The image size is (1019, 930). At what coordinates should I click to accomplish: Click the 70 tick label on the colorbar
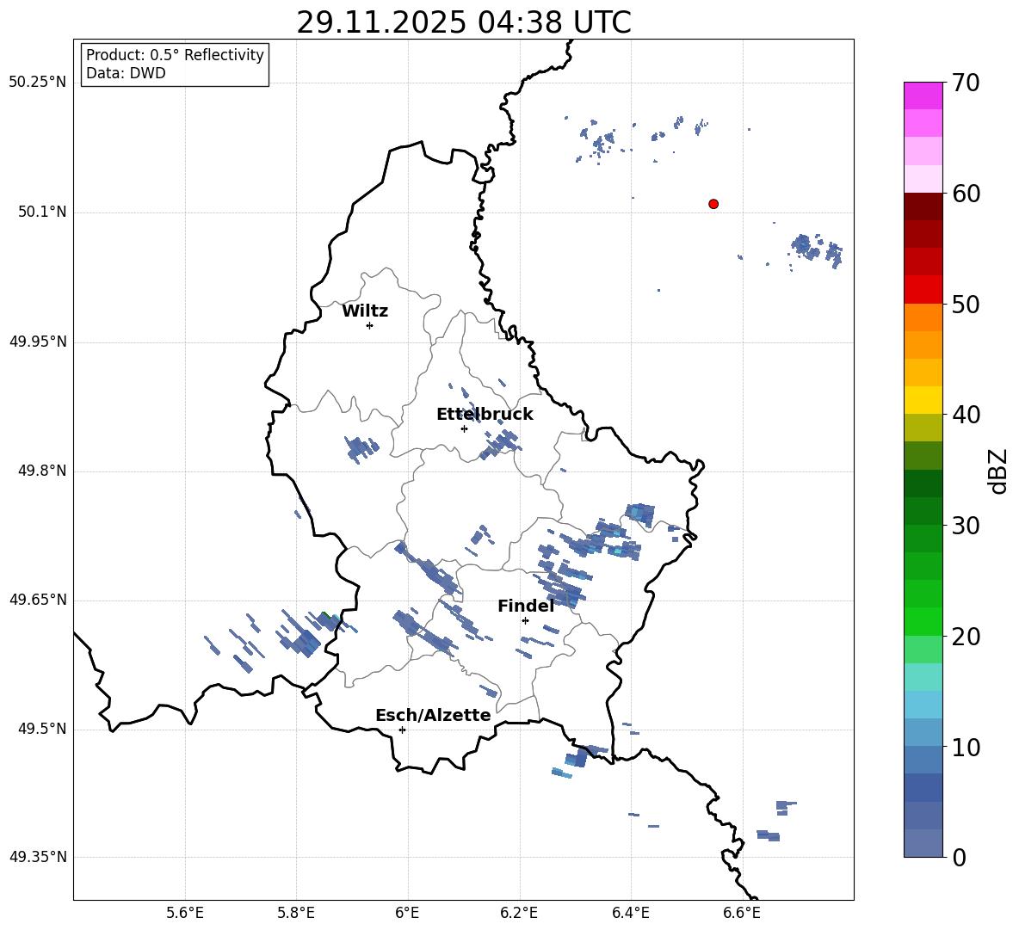point(967,83)
